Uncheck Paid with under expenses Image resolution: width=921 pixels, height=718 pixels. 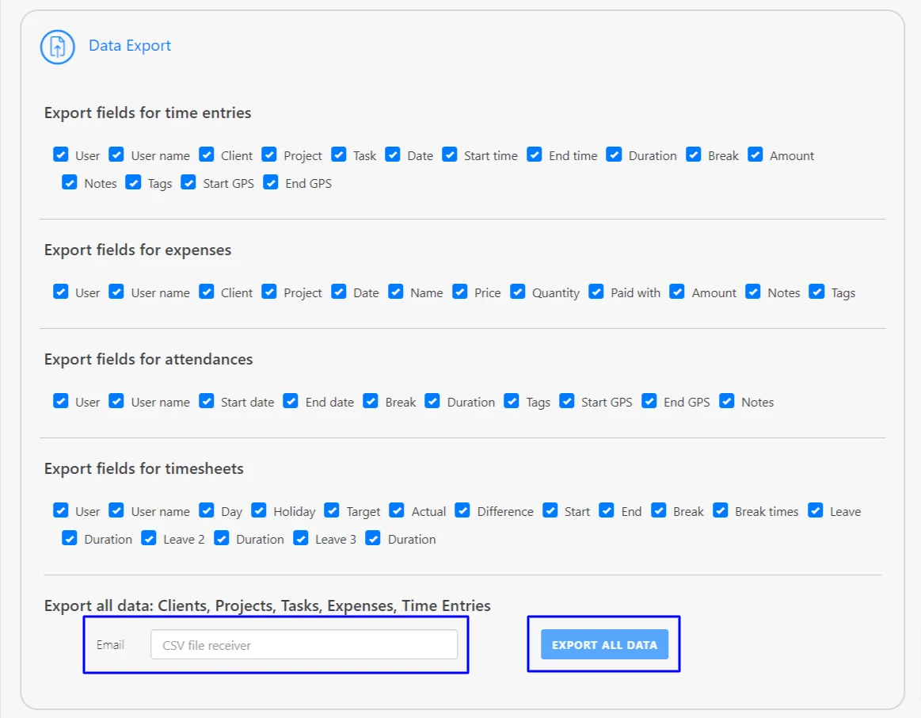596,292
